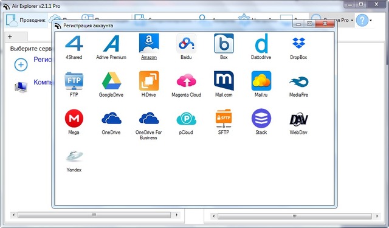Choose the Adrive Premium service icon
389x228 pixels.
tap(111, 43)
